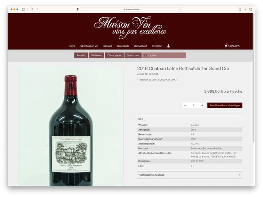Open the Champagner category
The height and width of the screenshot is (197, 263).
click(114, 55)
